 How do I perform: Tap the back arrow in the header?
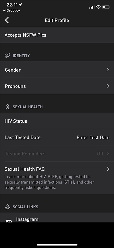tap(7, 20)
